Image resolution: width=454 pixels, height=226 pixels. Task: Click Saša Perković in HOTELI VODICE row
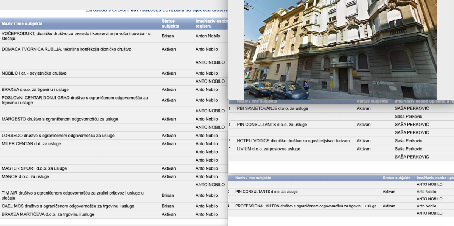click(408, 141)
